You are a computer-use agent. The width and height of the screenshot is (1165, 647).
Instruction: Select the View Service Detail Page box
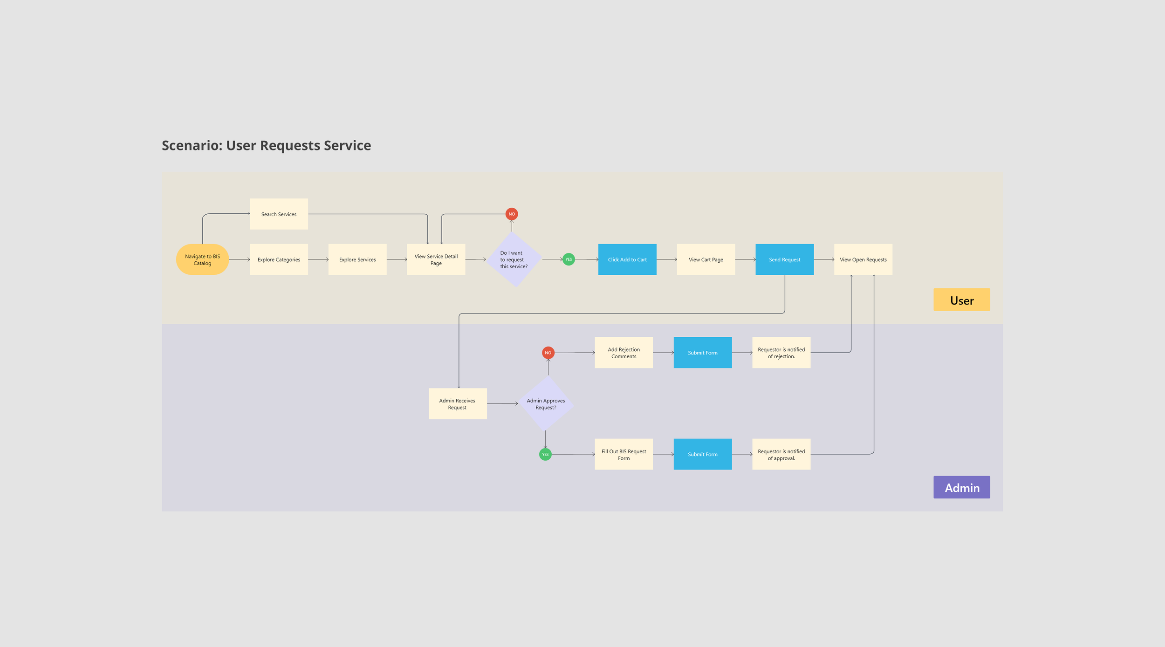(x=436, y=259)
